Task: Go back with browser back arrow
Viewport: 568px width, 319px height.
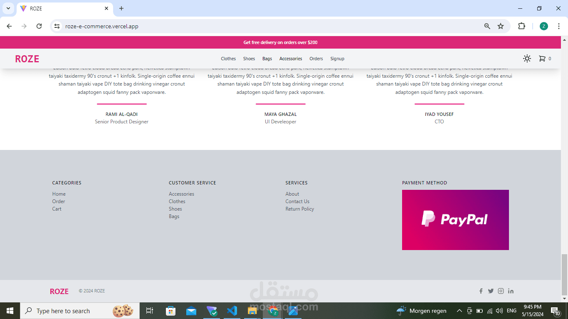Action: point(9,26)
